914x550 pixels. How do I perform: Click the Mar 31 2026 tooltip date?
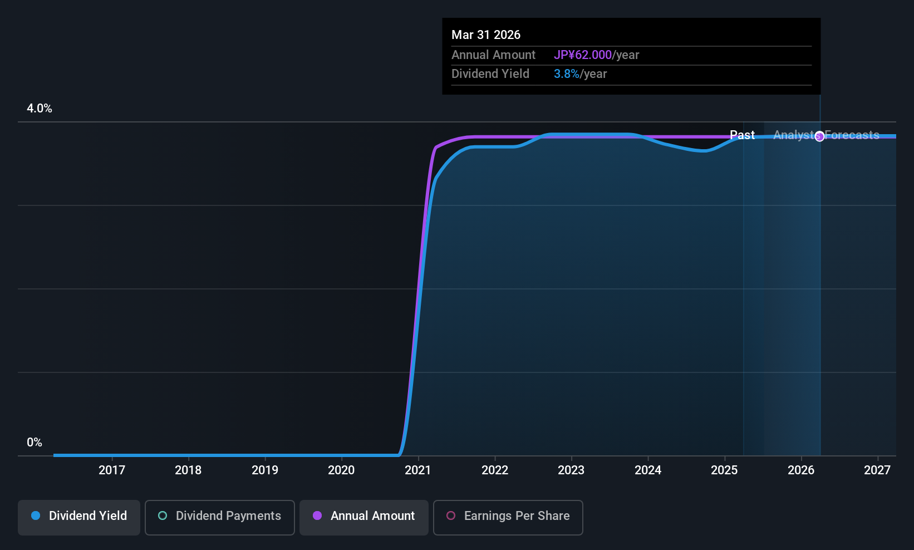(486, 35)
